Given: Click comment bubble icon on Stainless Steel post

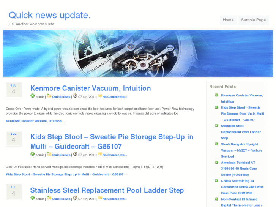Looking at the screenshot, I should pos(100,198).
